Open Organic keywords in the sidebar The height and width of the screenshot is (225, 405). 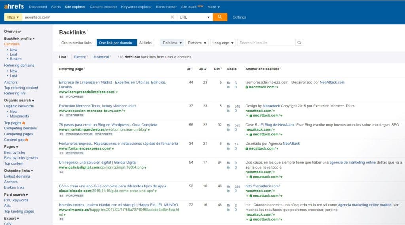[19, 106]
